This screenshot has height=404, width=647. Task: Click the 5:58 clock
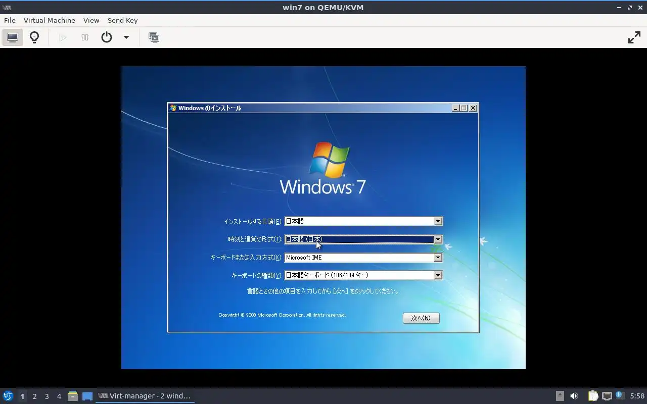coord(637,396)
